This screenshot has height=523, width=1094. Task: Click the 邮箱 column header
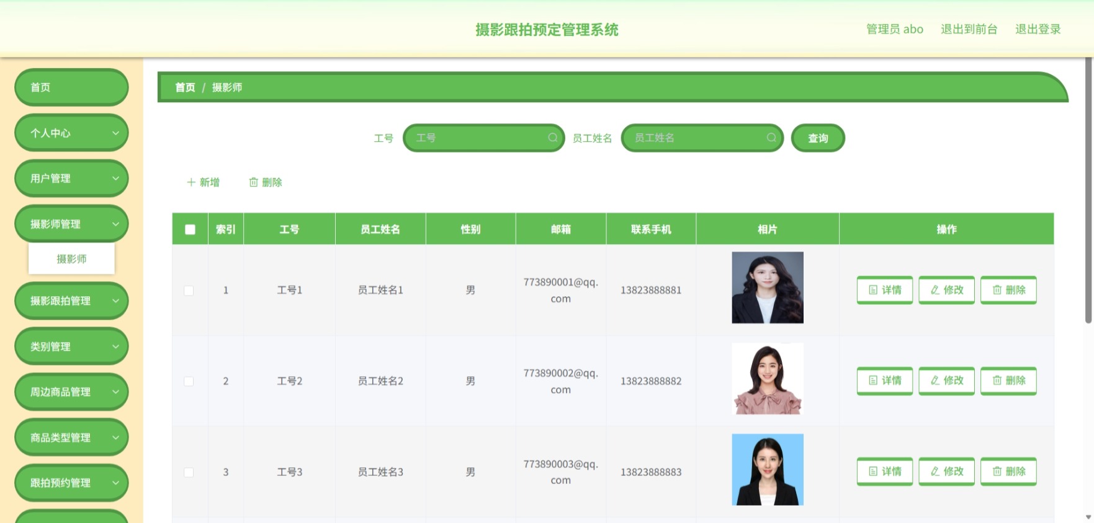(x=560, y=229)
